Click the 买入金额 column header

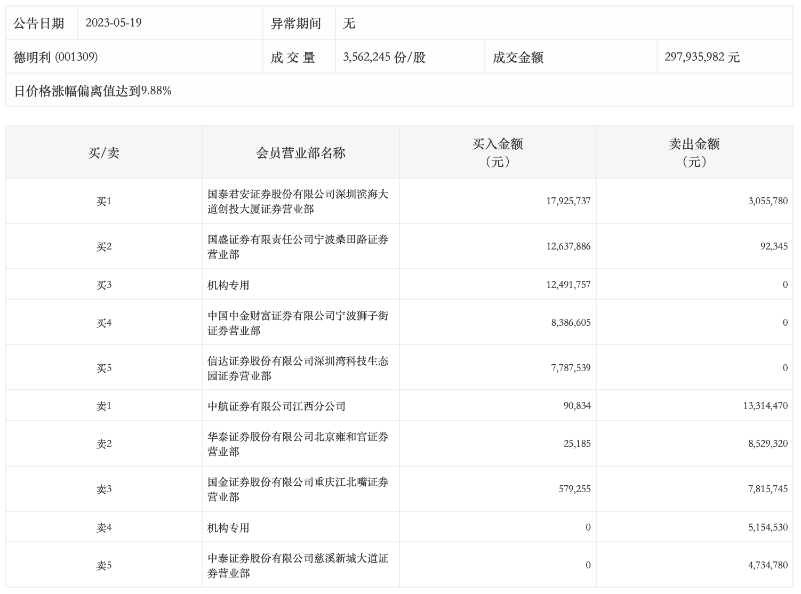click(497, 152)
